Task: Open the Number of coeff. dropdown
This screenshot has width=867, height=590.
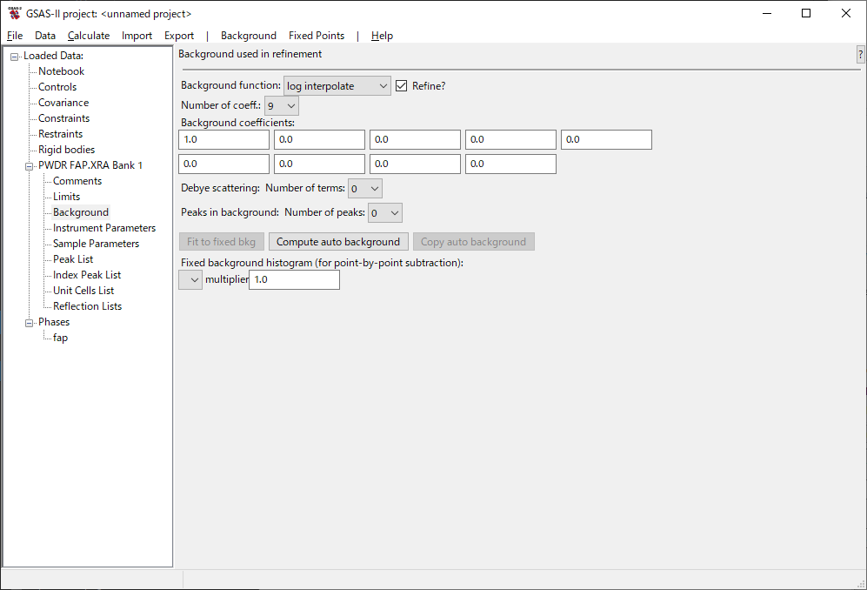Action: (x=282, y=105)
